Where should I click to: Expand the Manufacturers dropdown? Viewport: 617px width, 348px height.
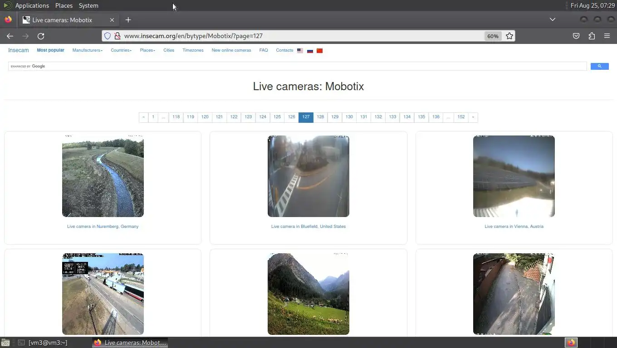(x=88, y=50)
